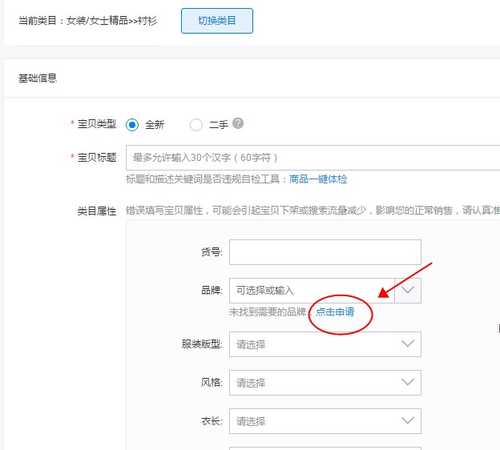The height and width of the screenshot is (450, 500).
Task: Click the 类目属性 label
Action: click(x=97, y=211)
